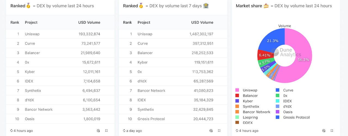Toggle dYdX legend entry in chart
The image size is (348, 136).
tap(284, 106)
